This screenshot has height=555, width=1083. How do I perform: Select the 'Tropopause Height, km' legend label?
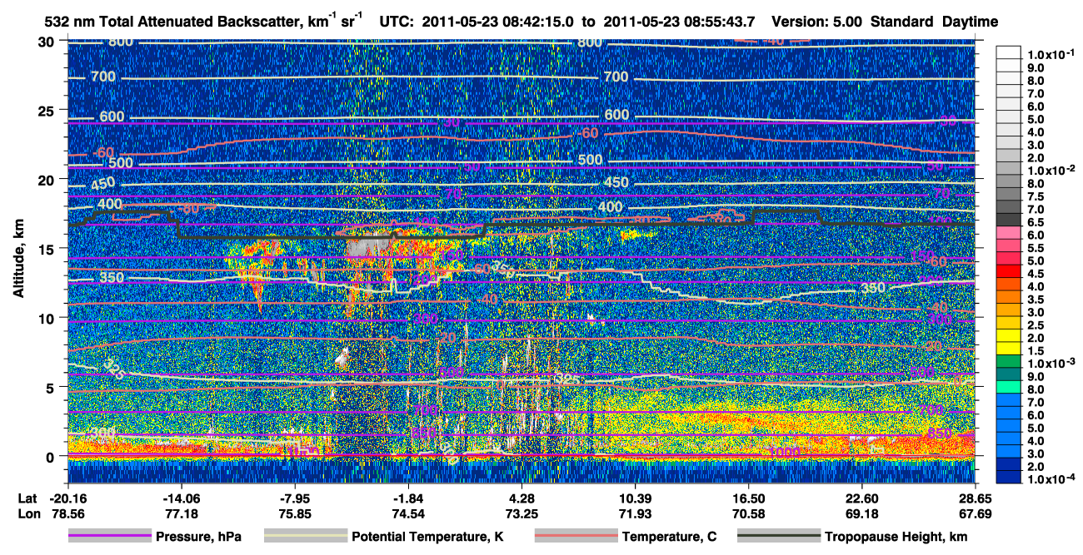click(896, 538)
